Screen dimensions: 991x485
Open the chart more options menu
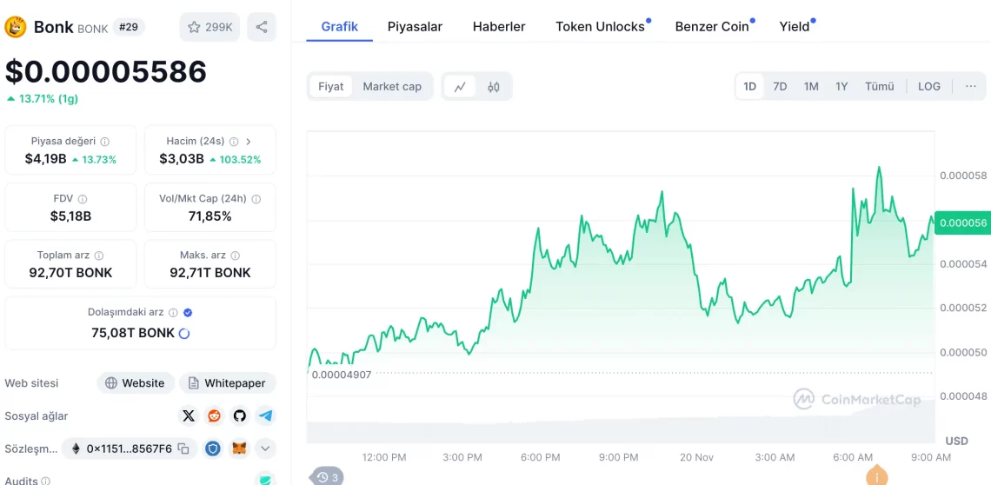click(x=970, y=86)
